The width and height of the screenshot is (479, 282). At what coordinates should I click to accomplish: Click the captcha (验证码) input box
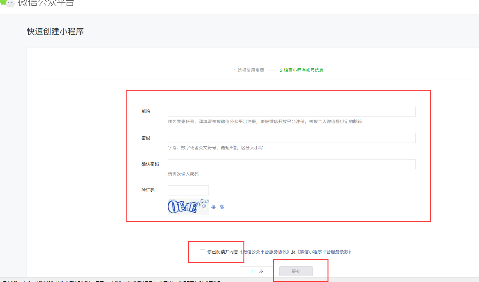pyautogui.click(x=188, y=190)
